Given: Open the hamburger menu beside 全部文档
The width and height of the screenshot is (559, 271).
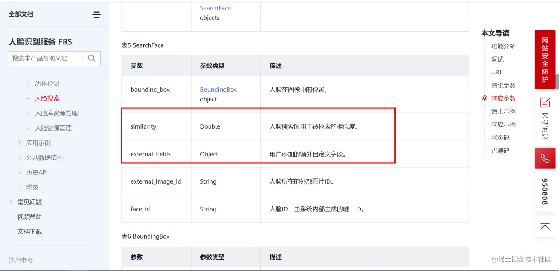Looking at the screenshot, I should [96, 15].
